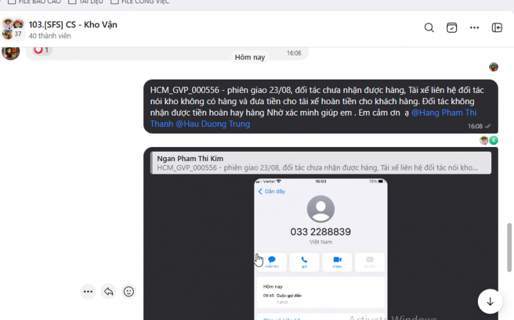Open the phone screenshot image 033 2288839
This screenshot has height=320, width=514.
(x=321, y=249)
